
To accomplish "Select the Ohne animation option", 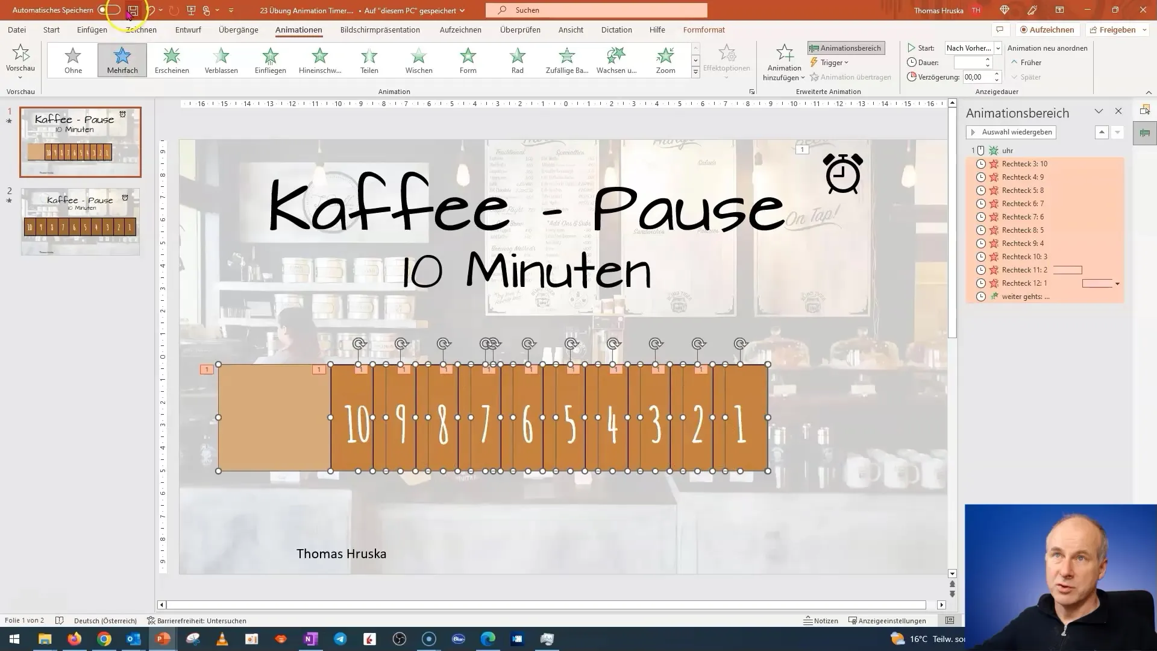I will [x=73, y=60].
